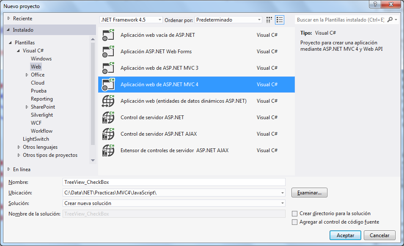The height and width of the screenshot is (246, 404).
Task: Open the dialog help question mark button
Action: pyautogui.click(x=375, y=4)
